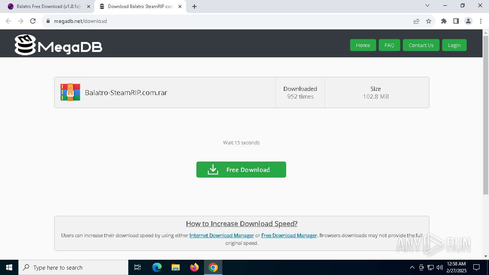The height and width of the screenshot is (275, 489).
Task: Click the Downloaded 952 times counter
Action: pyautogui.click(x=300, y=92)
